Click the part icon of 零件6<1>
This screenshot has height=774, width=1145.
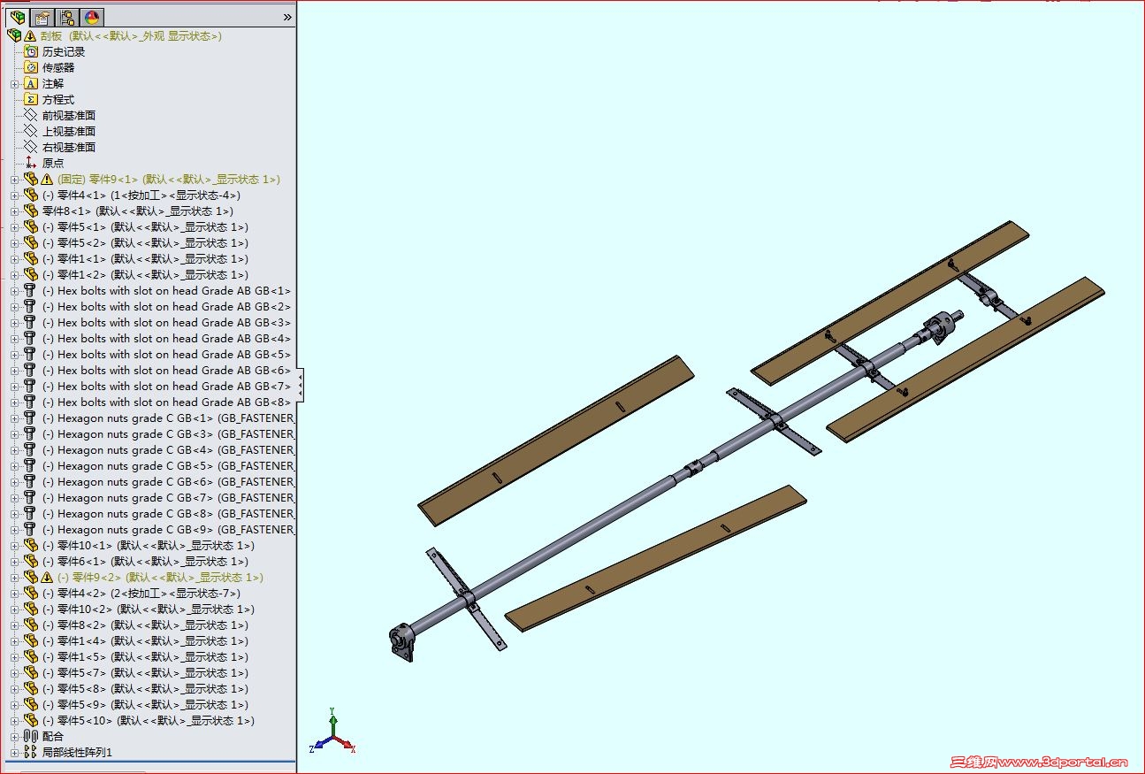(31, 561)
